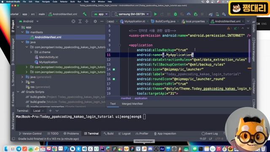
Task: Collapse the java folder
Action: click(x=22, y=42)
